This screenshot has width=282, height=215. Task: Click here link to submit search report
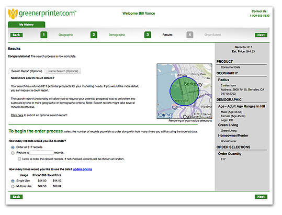17,115
